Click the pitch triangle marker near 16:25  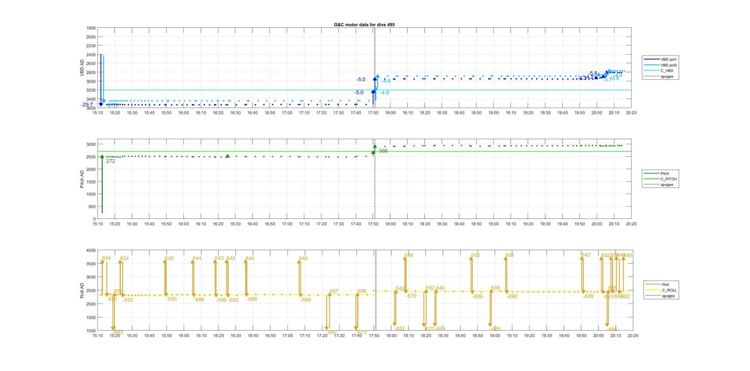[x=228, y=156]
